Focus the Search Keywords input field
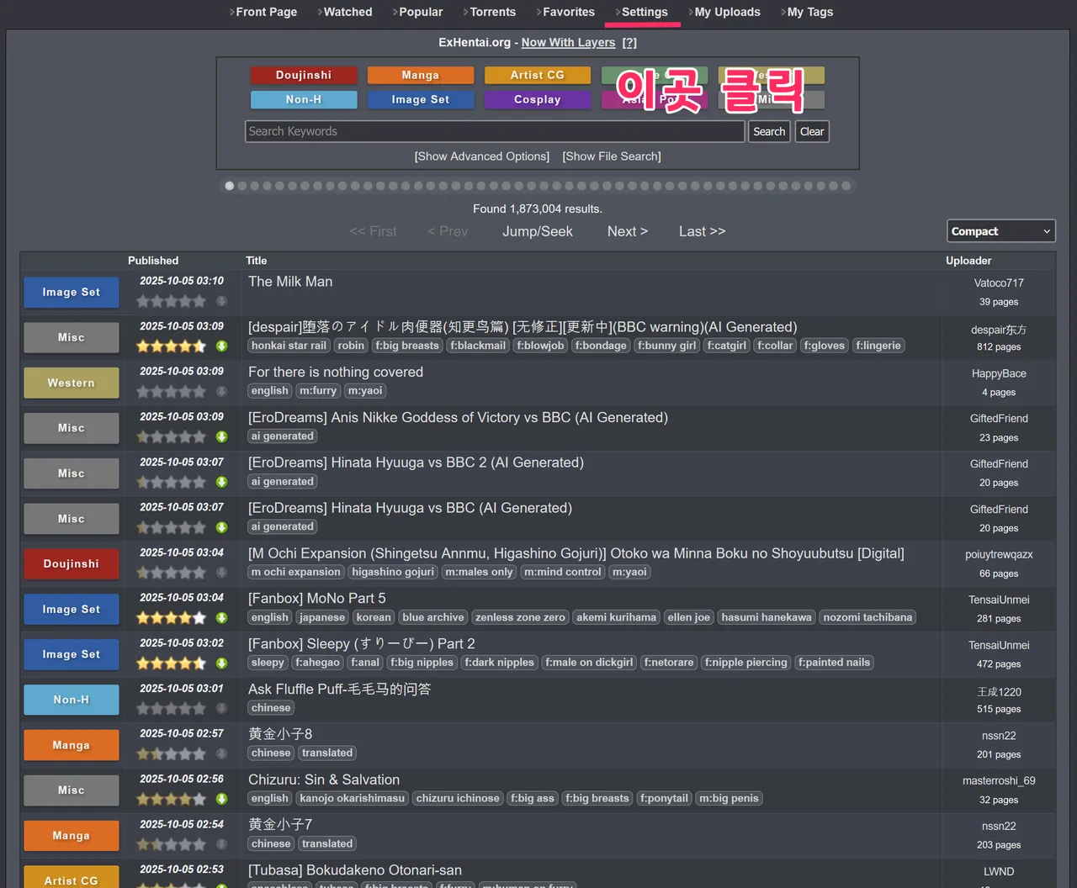 point(494,131)
